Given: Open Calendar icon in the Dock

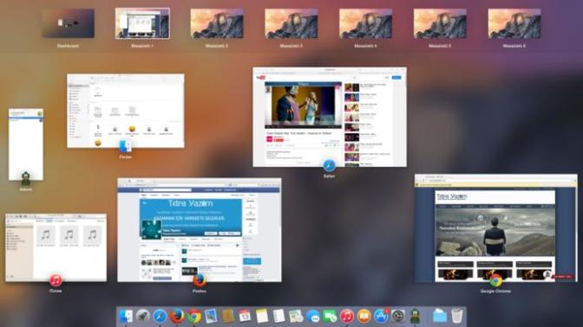Looking at the screenshot, I should [245, 317].
